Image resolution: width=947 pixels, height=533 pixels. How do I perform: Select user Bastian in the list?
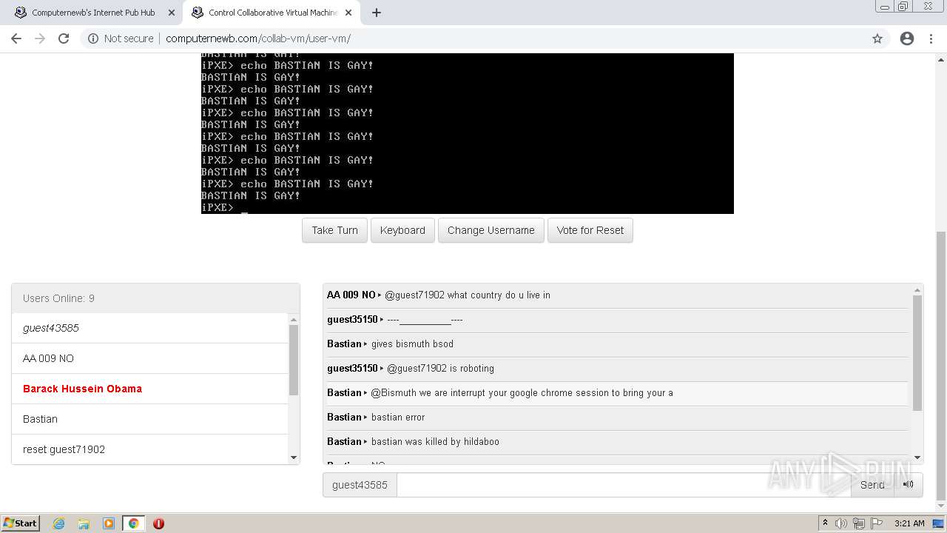pos(149,419)
